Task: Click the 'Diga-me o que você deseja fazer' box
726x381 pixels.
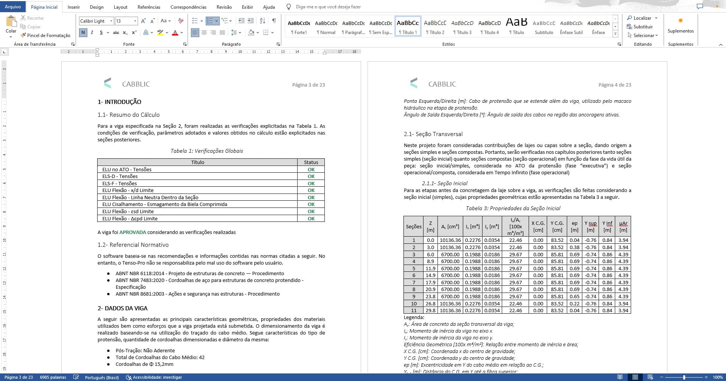Action: tap(328, 7)
